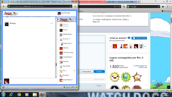
Task: Open a new browser tab
Action: [139, 2]
